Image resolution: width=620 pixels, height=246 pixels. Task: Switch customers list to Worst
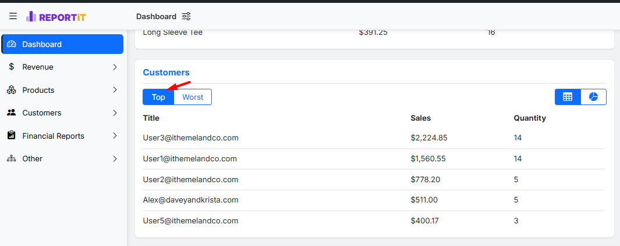tap(193, 97)
